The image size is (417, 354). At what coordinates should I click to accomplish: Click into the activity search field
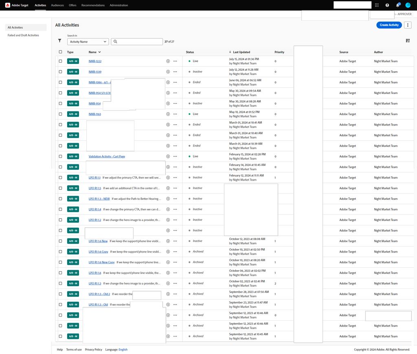[x=139, y=42]
